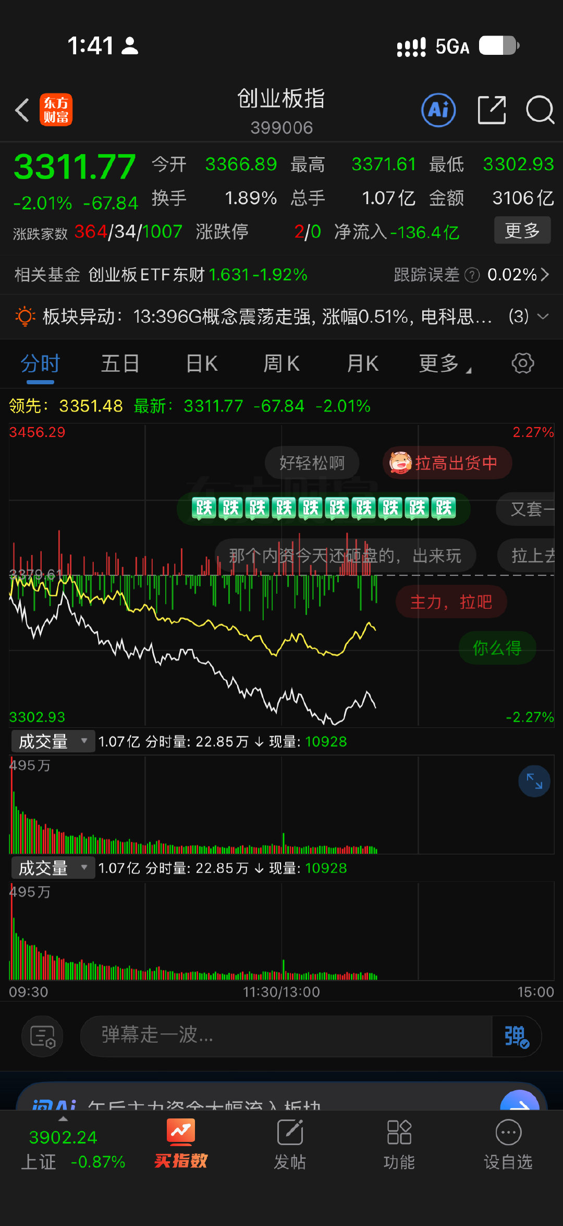Expand chart to fullscreen arrows icon
Screen dimensions: 563x1226
point(534,781)
